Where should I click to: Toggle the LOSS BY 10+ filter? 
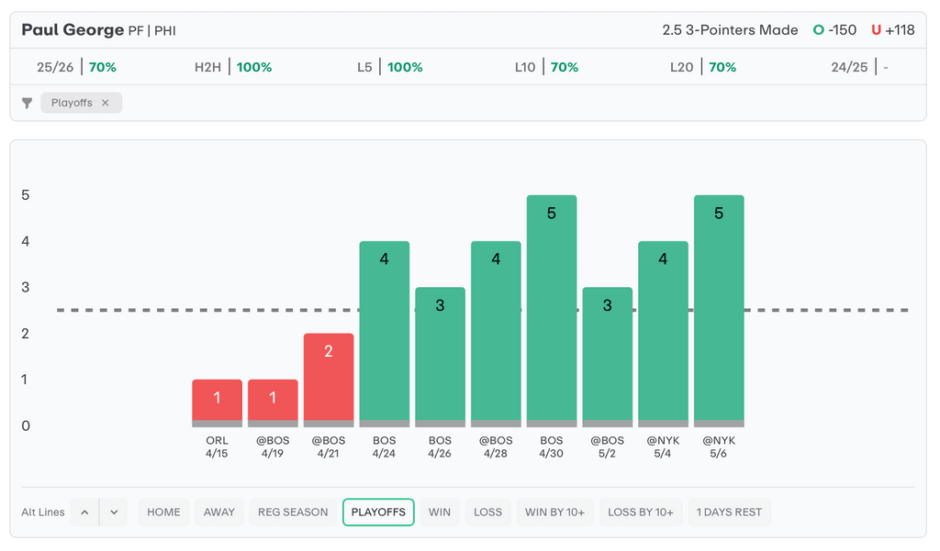[640, 512]
